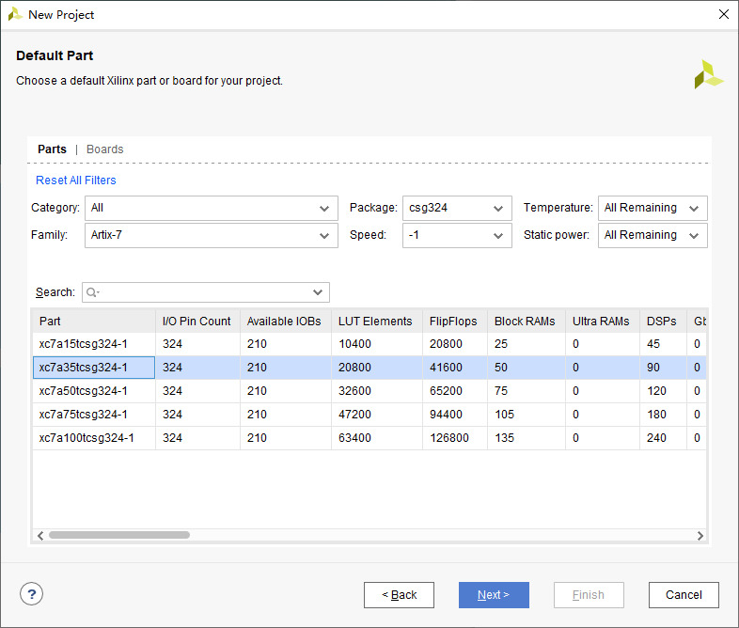This screenshot has width=739, height=628.
Task: Click DSPs value 90
Action: 653,368
